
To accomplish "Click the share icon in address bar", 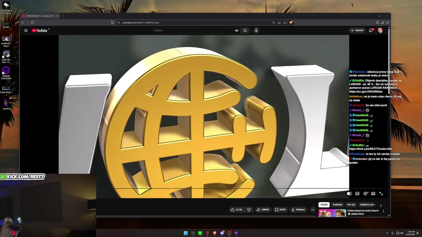I will pos(285,22).
